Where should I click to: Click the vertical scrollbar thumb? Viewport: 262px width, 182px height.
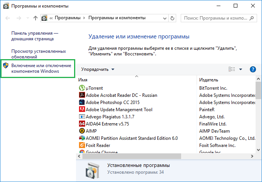258,90
